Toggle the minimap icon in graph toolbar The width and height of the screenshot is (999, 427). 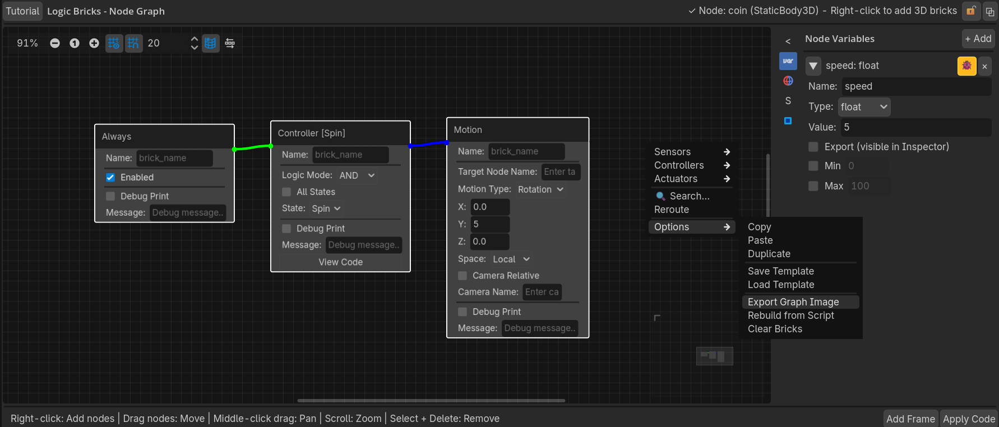[210, 43]
